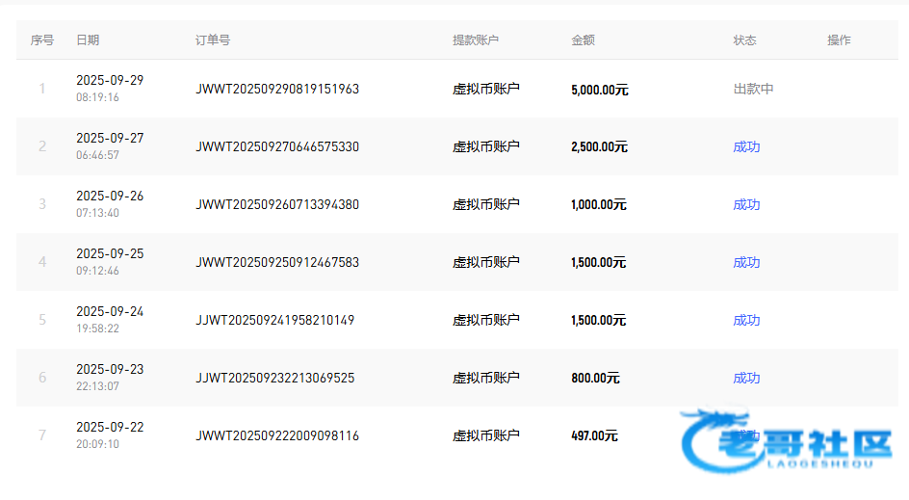Screen dimensions: 909x500
Task: Select order number JWWT202509222009098116
Action: [277, 435]
